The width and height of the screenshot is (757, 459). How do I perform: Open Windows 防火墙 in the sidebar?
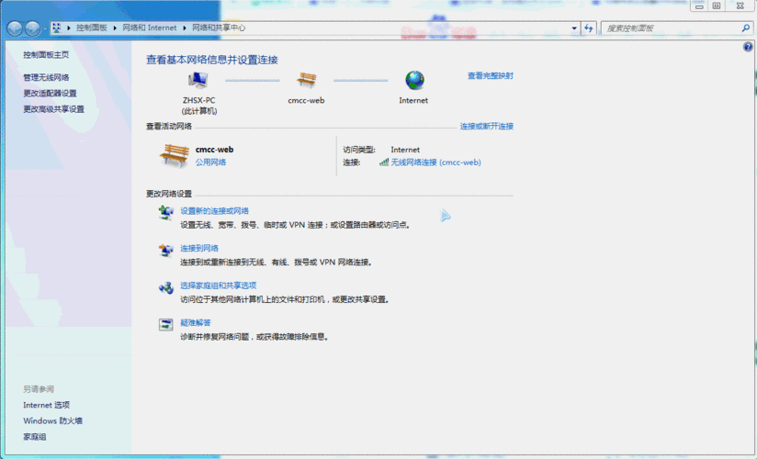(53, 420)
